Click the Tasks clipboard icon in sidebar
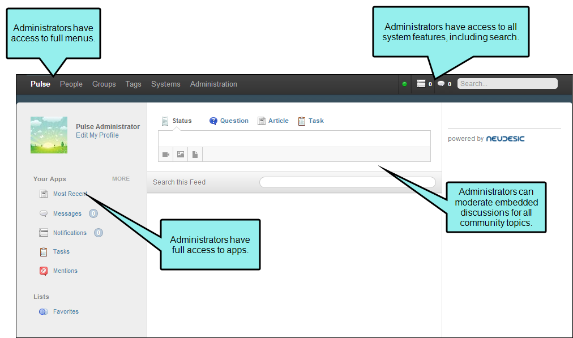Screen dimensions: 573x338 [44, 252]
